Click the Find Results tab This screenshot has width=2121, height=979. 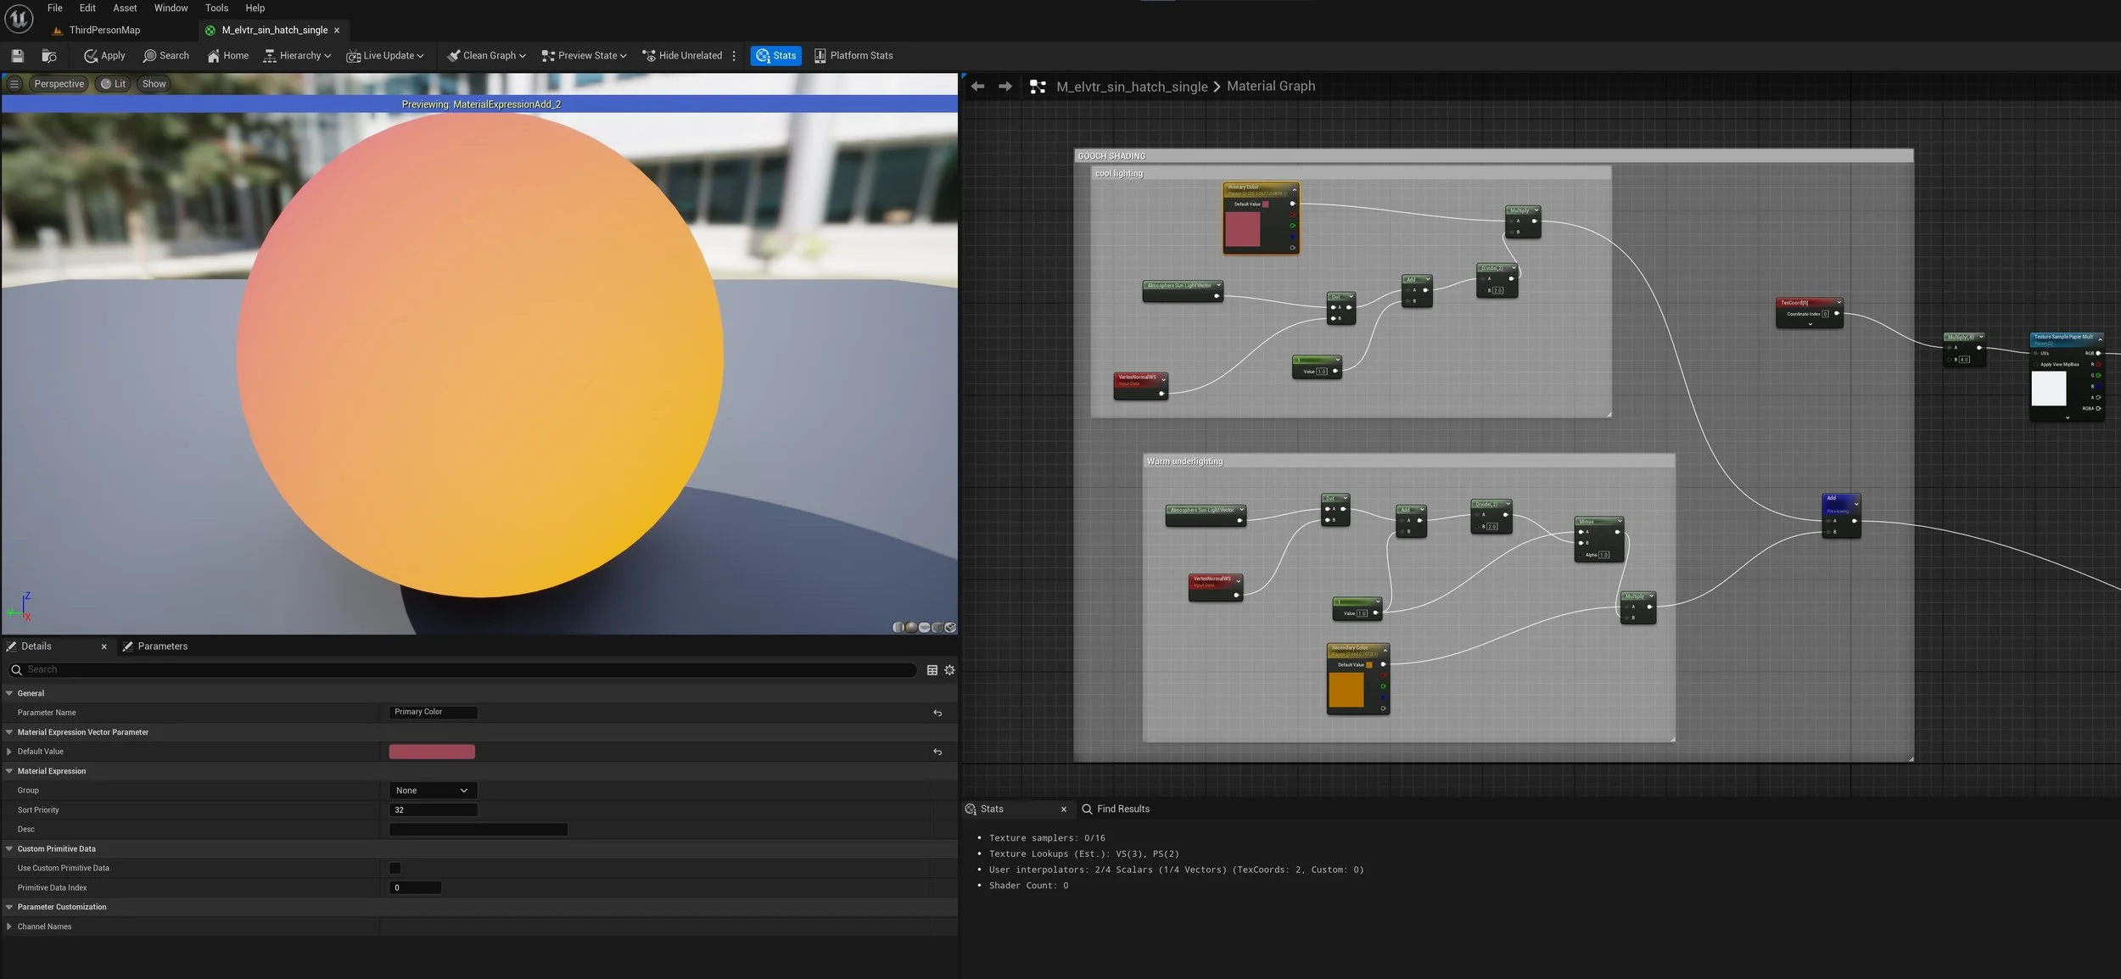(1116, 809)
